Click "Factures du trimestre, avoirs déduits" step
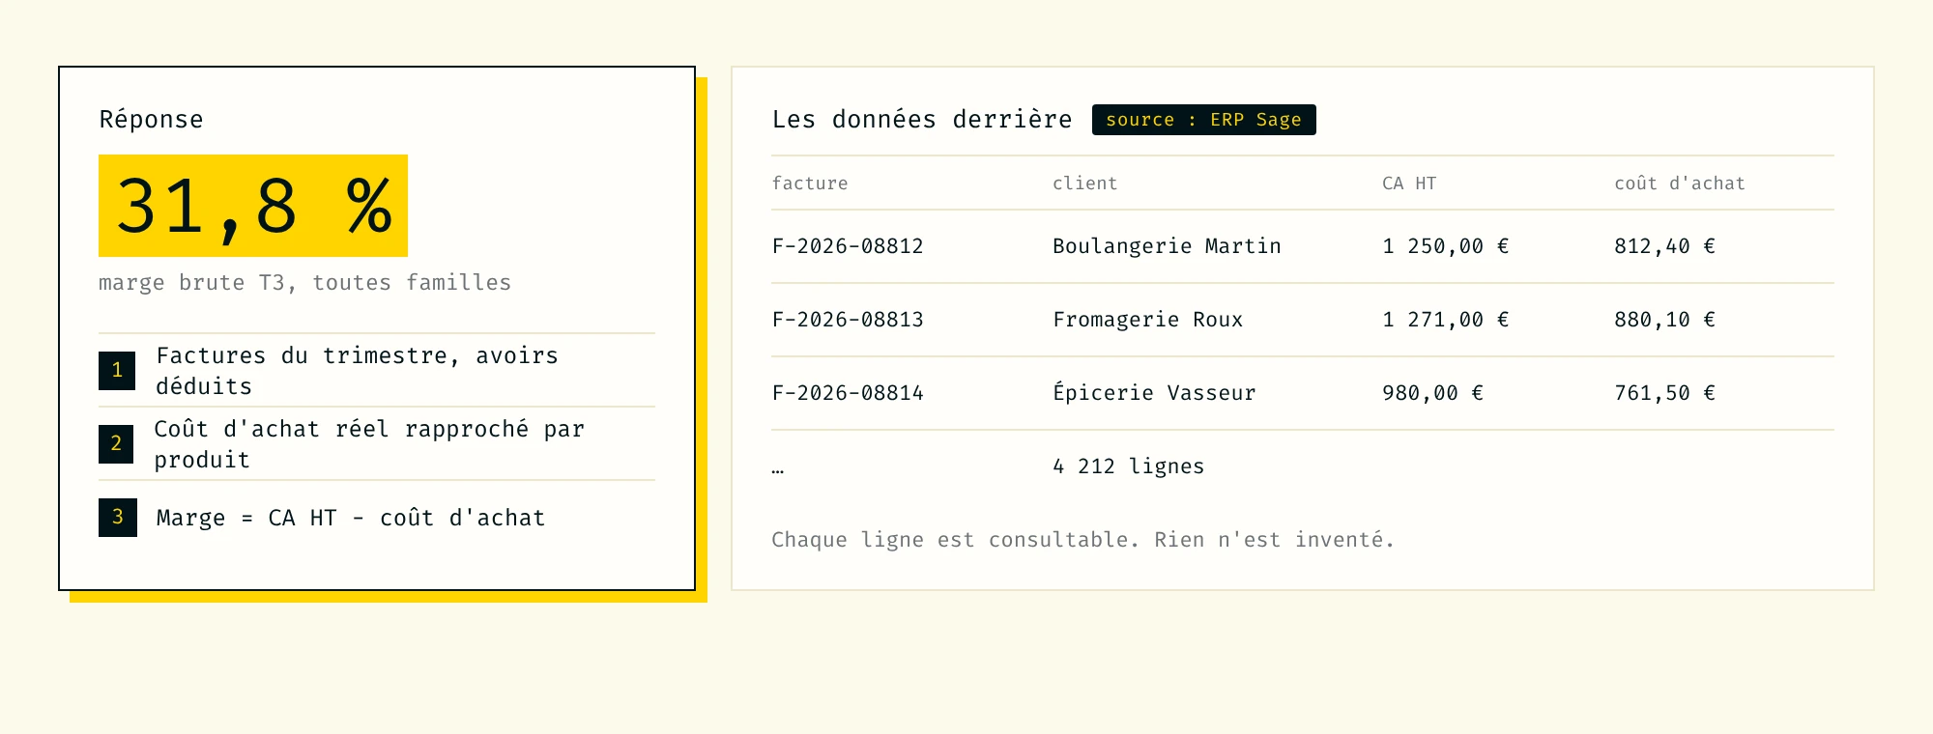The width and height of the screenshot is (1933, 734). click(x=358, y=371)
